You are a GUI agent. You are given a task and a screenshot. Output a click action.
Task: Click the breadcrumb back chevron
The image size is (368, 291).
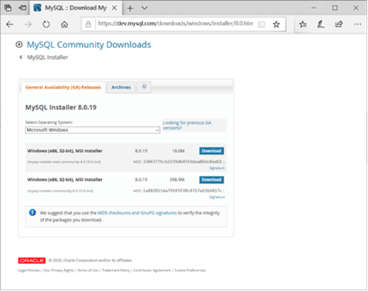[x=21, y=57]
